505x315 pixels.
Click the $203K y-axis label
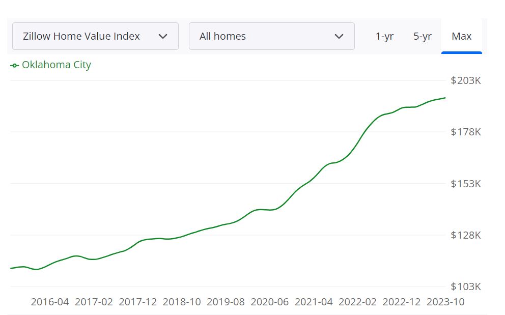(x=466, y=80)
